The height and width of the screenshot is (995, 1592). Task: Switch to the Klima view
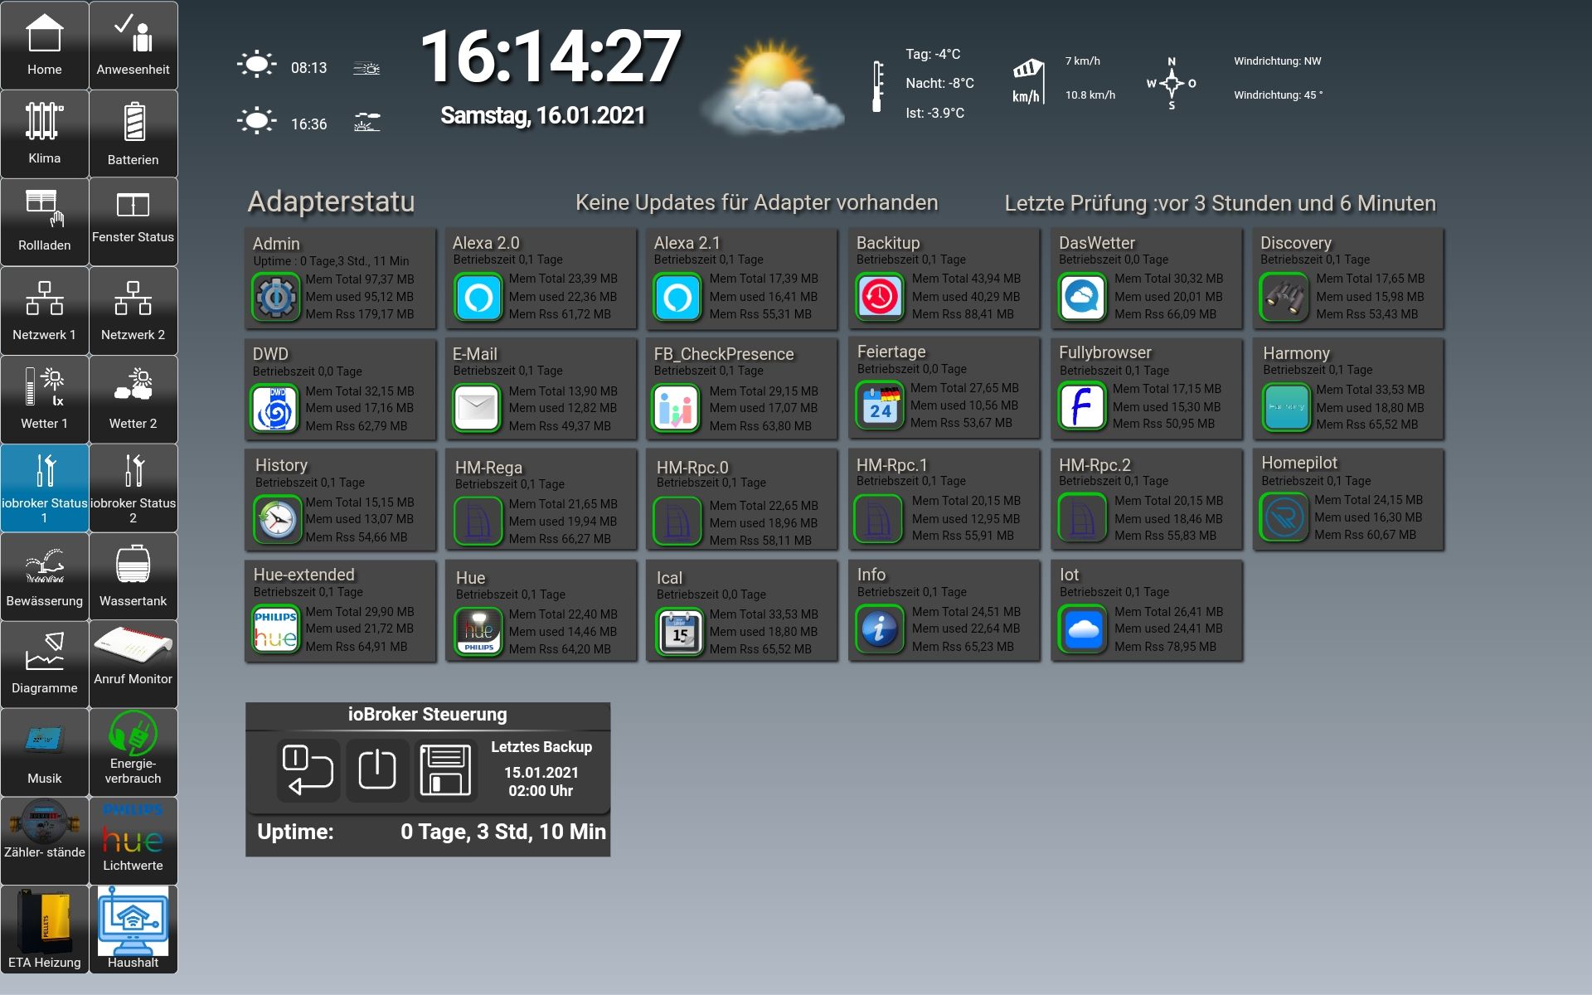[45, 133]
